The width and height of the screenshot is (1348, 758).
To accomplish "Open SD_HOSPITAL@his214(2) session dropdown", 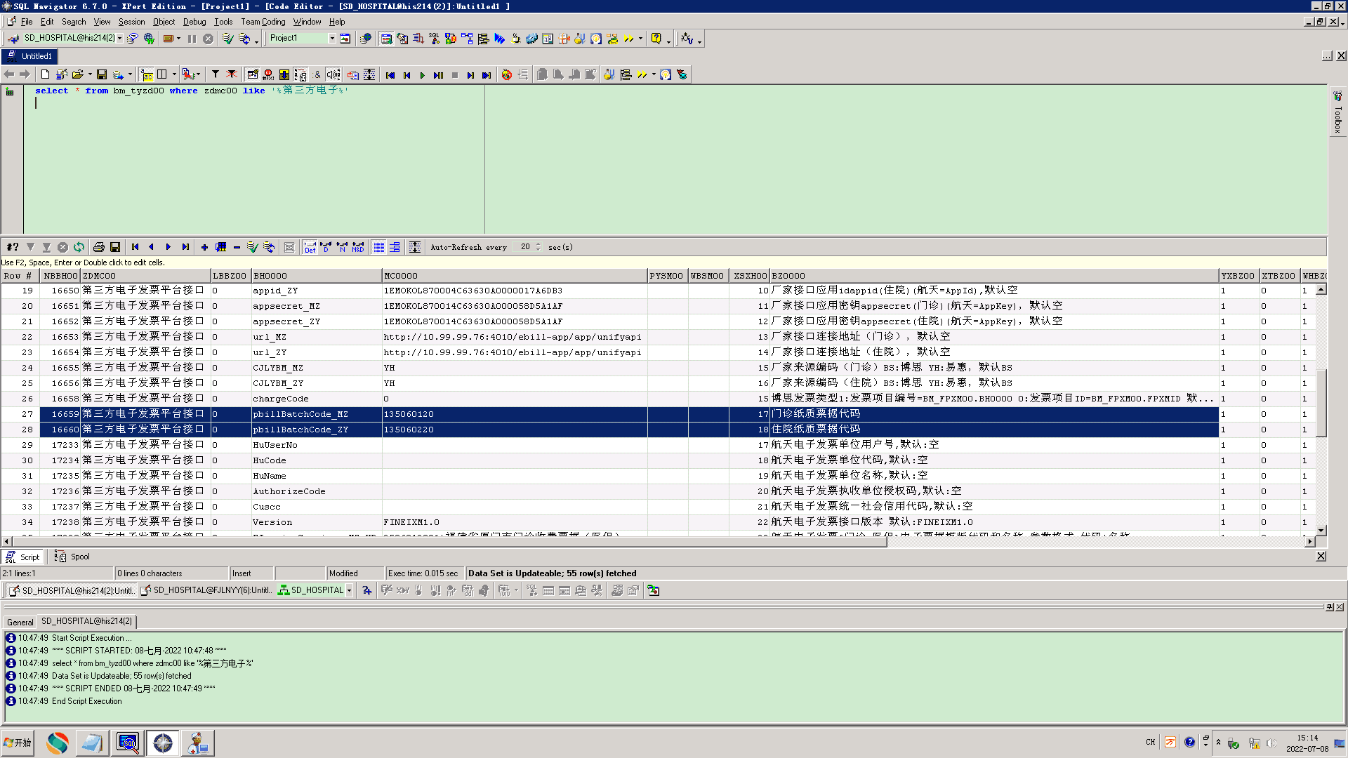I will [120, 39].
